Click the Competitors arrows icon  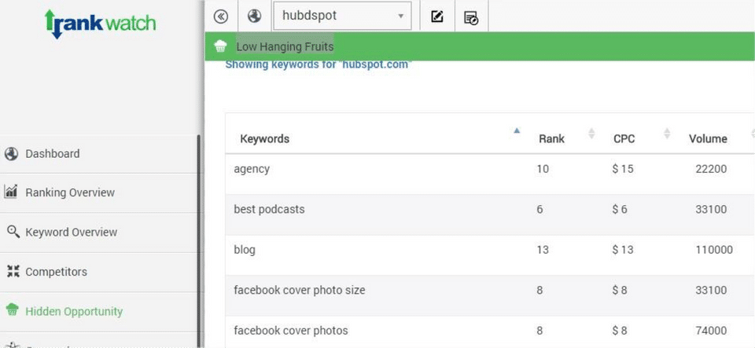[x=13, y=271]
